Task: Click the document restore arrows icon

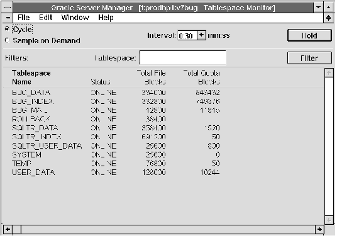Action: (328, 18)
